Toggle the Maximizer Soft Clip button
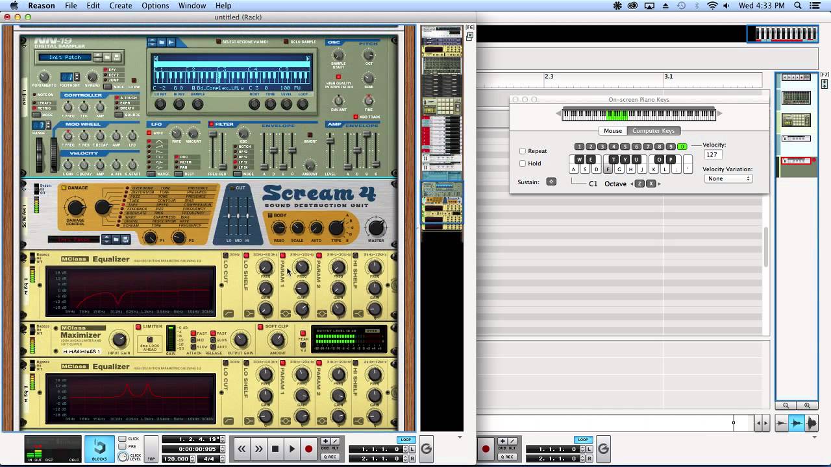The image size is (831, 467). coord(260,326)
